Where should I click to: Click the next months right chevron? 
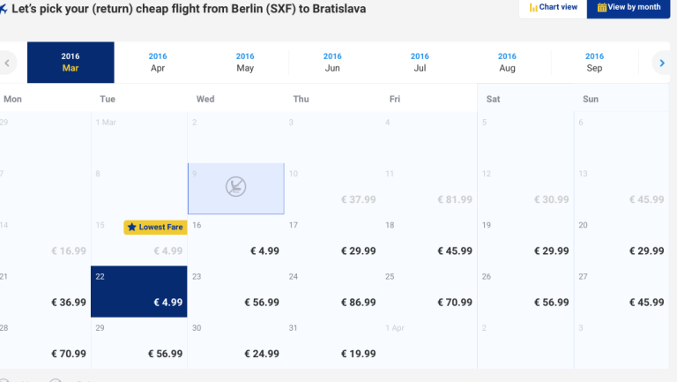(662, 64)
